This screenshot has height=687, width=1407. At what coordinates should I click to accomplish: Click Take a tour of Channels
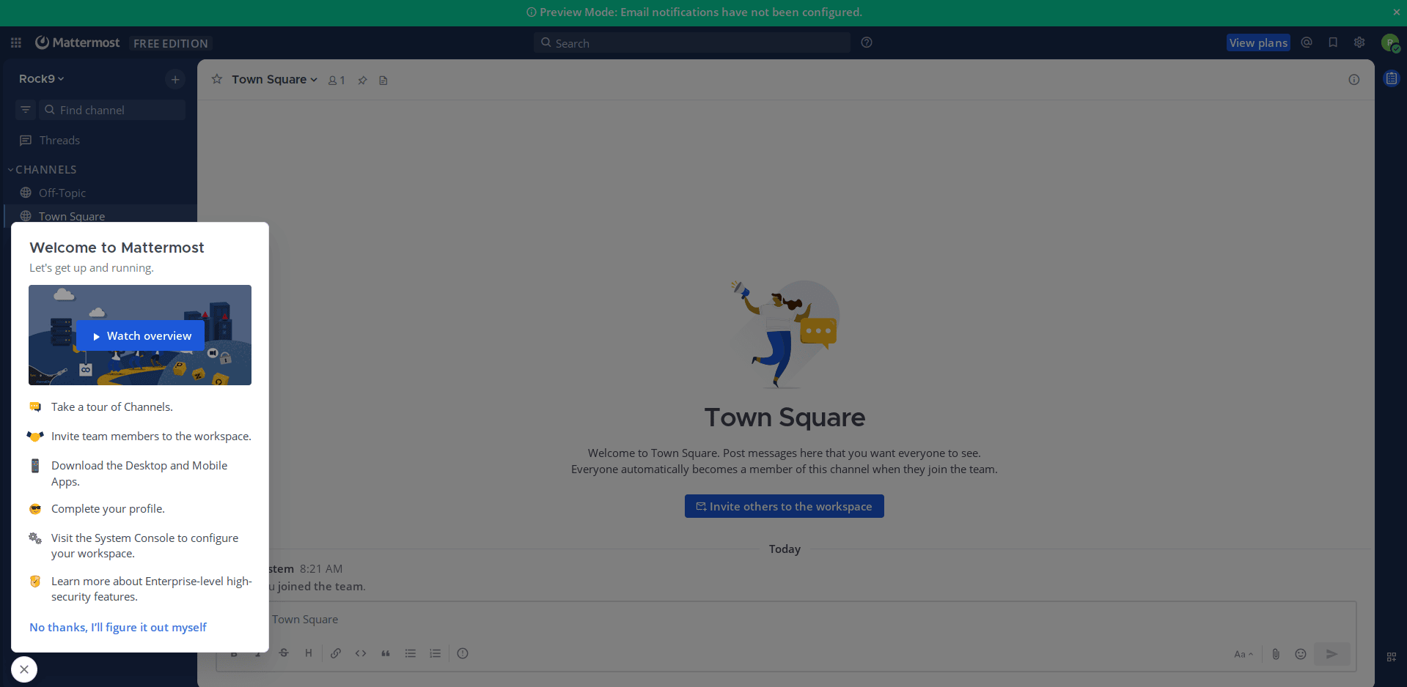112,406
